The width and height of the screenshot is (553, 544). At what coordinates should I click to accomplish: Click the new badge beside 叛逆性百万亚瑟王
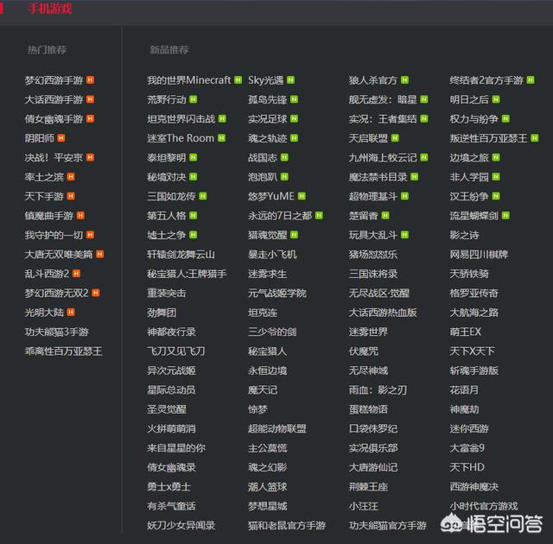(535, 138)
